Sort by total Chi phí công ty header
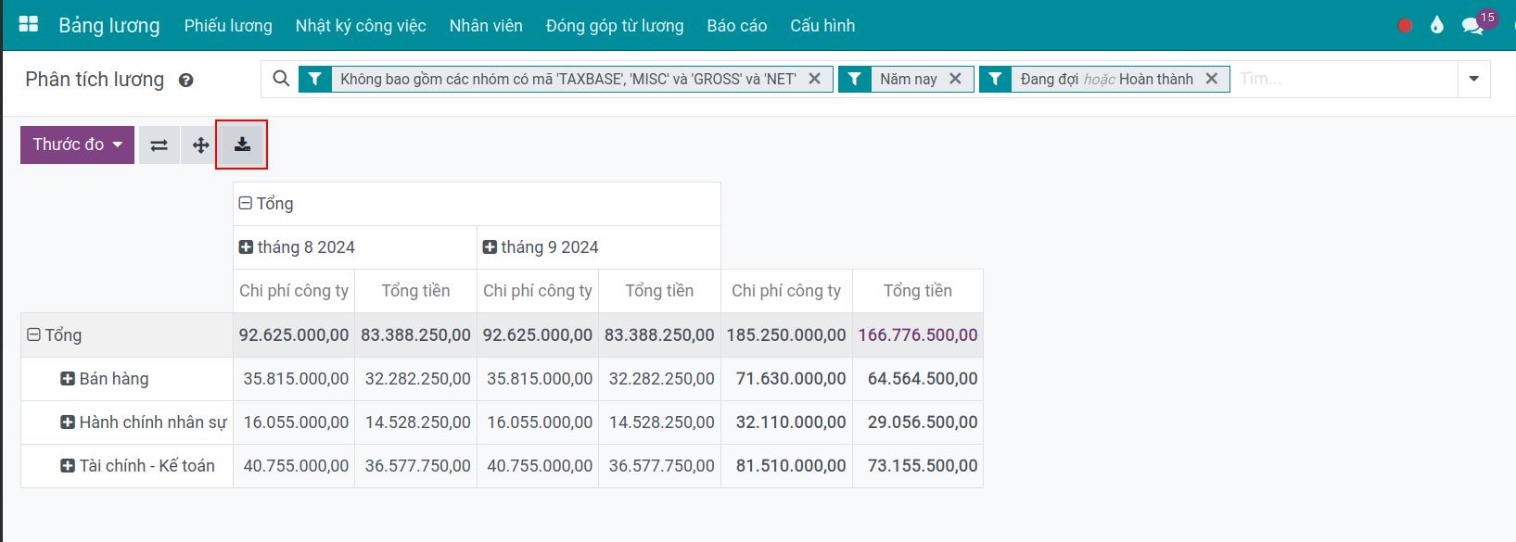The width and height of the screenshot is (1516, 542). point(786,291)
